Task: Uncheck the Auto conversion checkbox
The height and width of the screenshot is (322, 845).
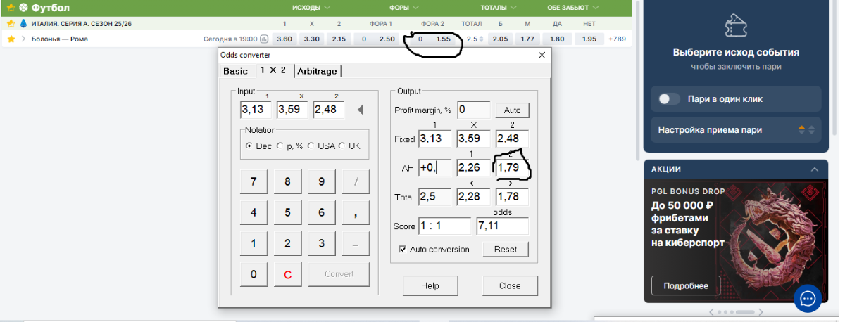Action: pos(403,249)
